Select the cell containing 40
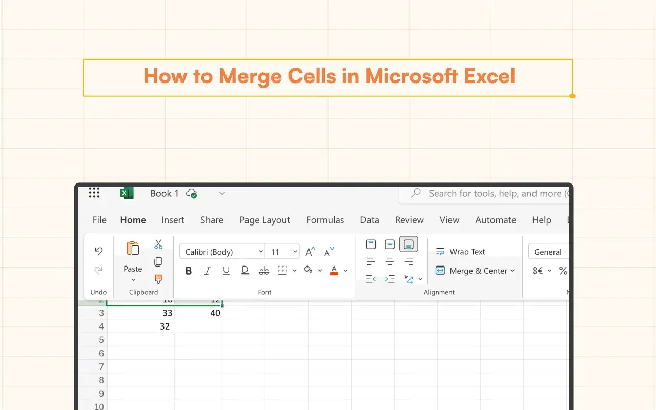This screenshot has height=410, width=656. pyautogui.click(x=198, y=313)
